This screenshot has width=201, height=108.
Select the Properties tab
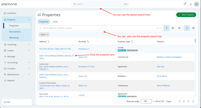(x=44, y=22)
